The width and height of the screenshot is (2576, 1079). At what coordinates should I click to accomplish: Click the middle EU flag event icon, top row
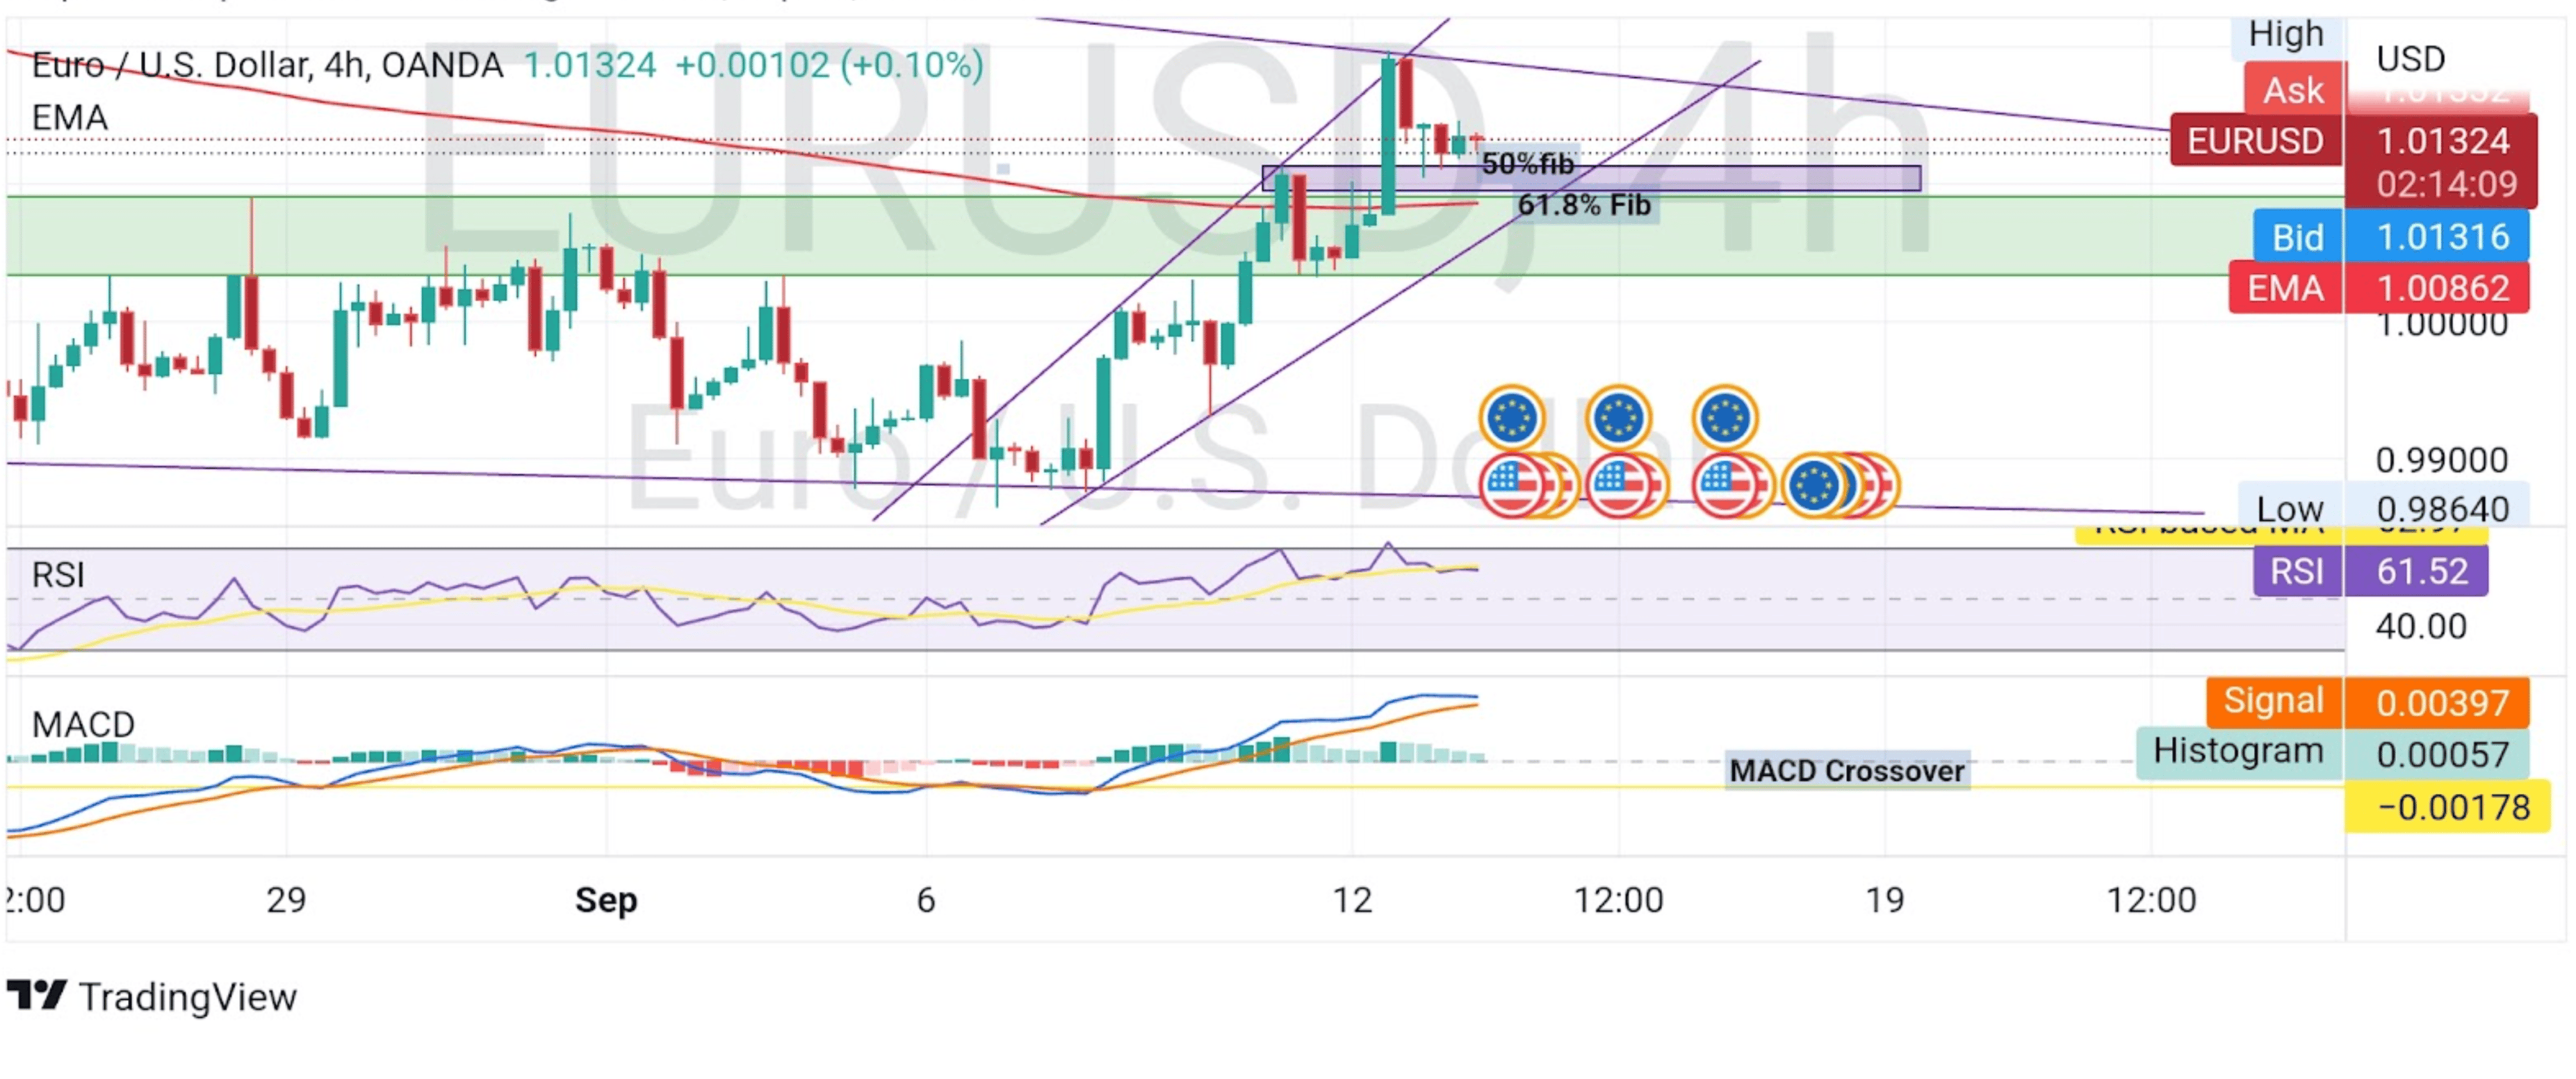click(1618, 418)
